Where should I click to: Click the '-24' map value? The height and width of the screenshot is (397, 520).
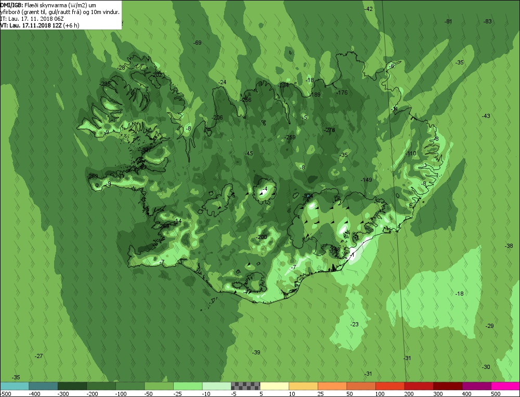point(222,82)
